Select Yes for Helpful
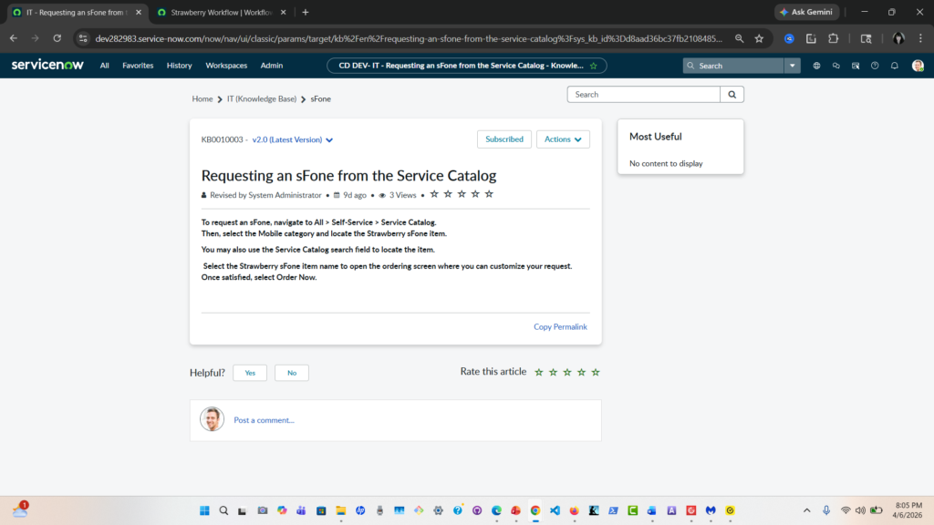934x525 pixels. pyautogui.click(x=250, y=373)
